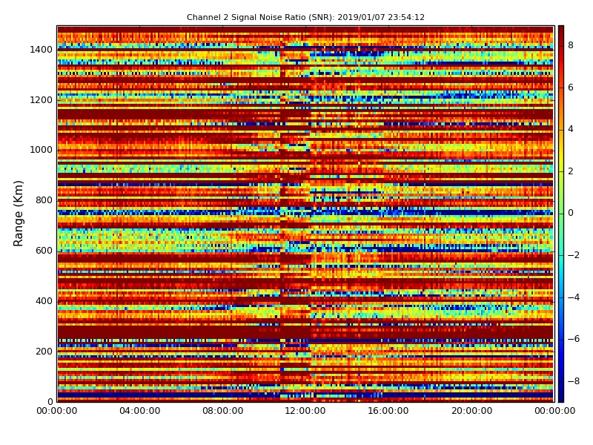
Task: Click the 600 range tick label
Action: coord(44,251)
